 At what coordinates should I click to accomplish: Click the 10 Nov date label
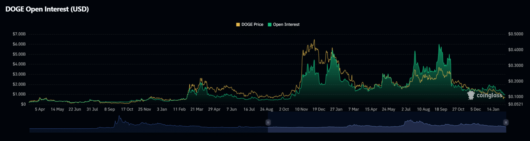pyautogui.click(x=302, y=109)
